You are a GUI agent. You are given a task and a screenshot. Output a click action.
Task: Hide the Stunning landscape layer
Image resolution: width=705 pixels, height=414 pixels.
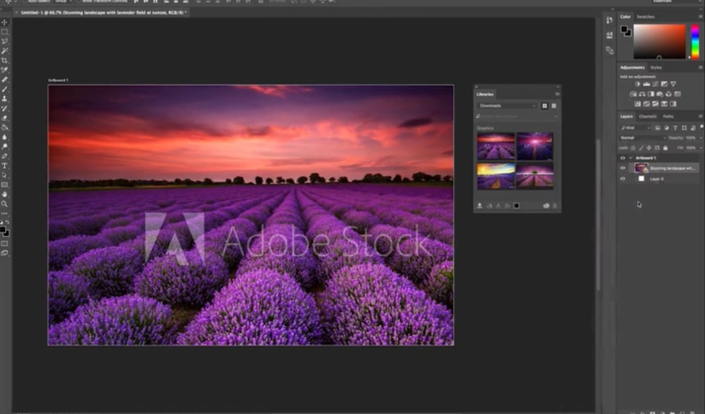pyautogui.click(x=623, y=168)
